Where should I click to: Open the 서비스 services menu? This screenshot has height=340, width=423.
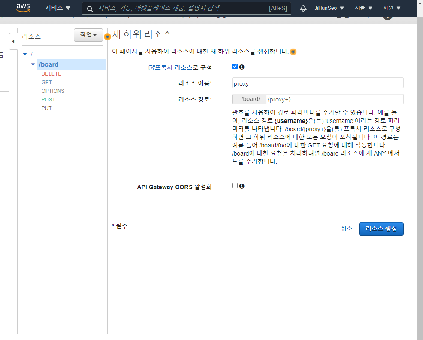click(x=58, y=8)
